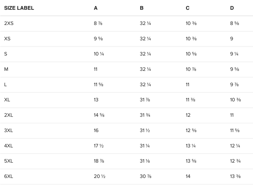Click the C value for size 2XL
Viewport: 253px width, 188px height.
pyautogui.click(x=188, y=115)
